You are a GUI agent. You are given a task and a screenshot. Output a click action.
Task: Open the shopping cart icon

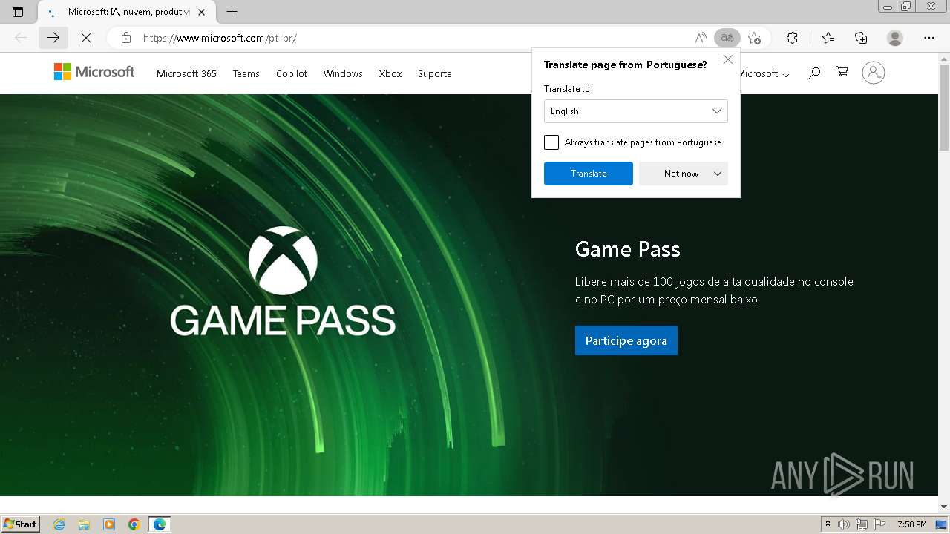tap(842, 72)
